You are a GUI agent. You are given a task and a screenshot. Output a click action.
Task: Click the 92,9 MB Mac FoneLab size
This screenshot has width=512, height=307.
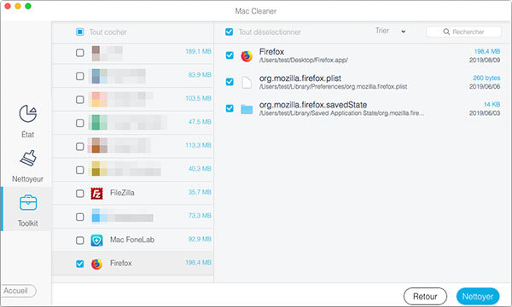click(200, 239)
